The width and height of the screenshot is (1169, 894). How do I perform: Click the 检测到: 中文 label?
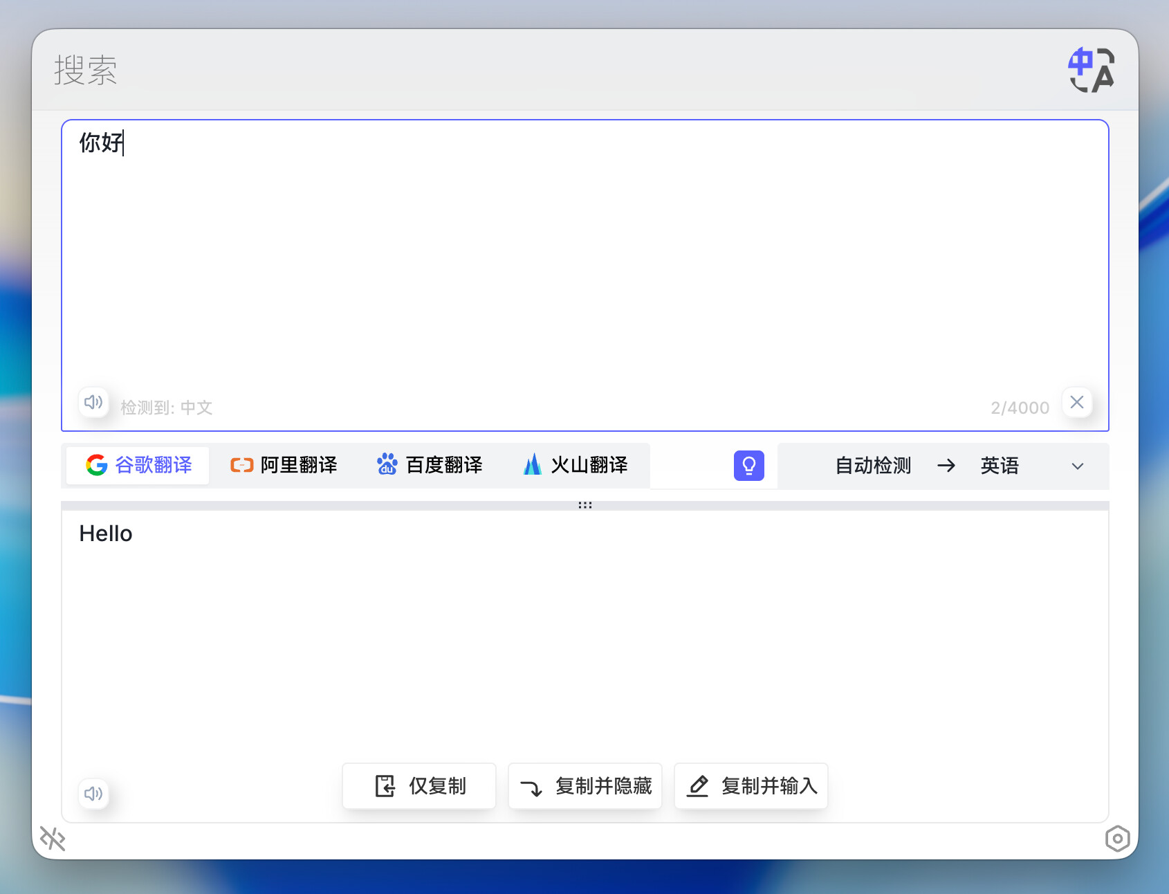166,408
